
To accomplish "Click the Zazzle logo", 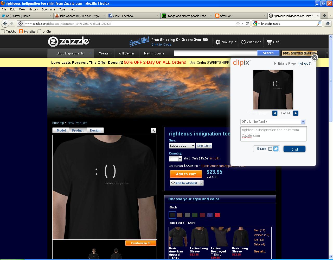I will [69, 42].
